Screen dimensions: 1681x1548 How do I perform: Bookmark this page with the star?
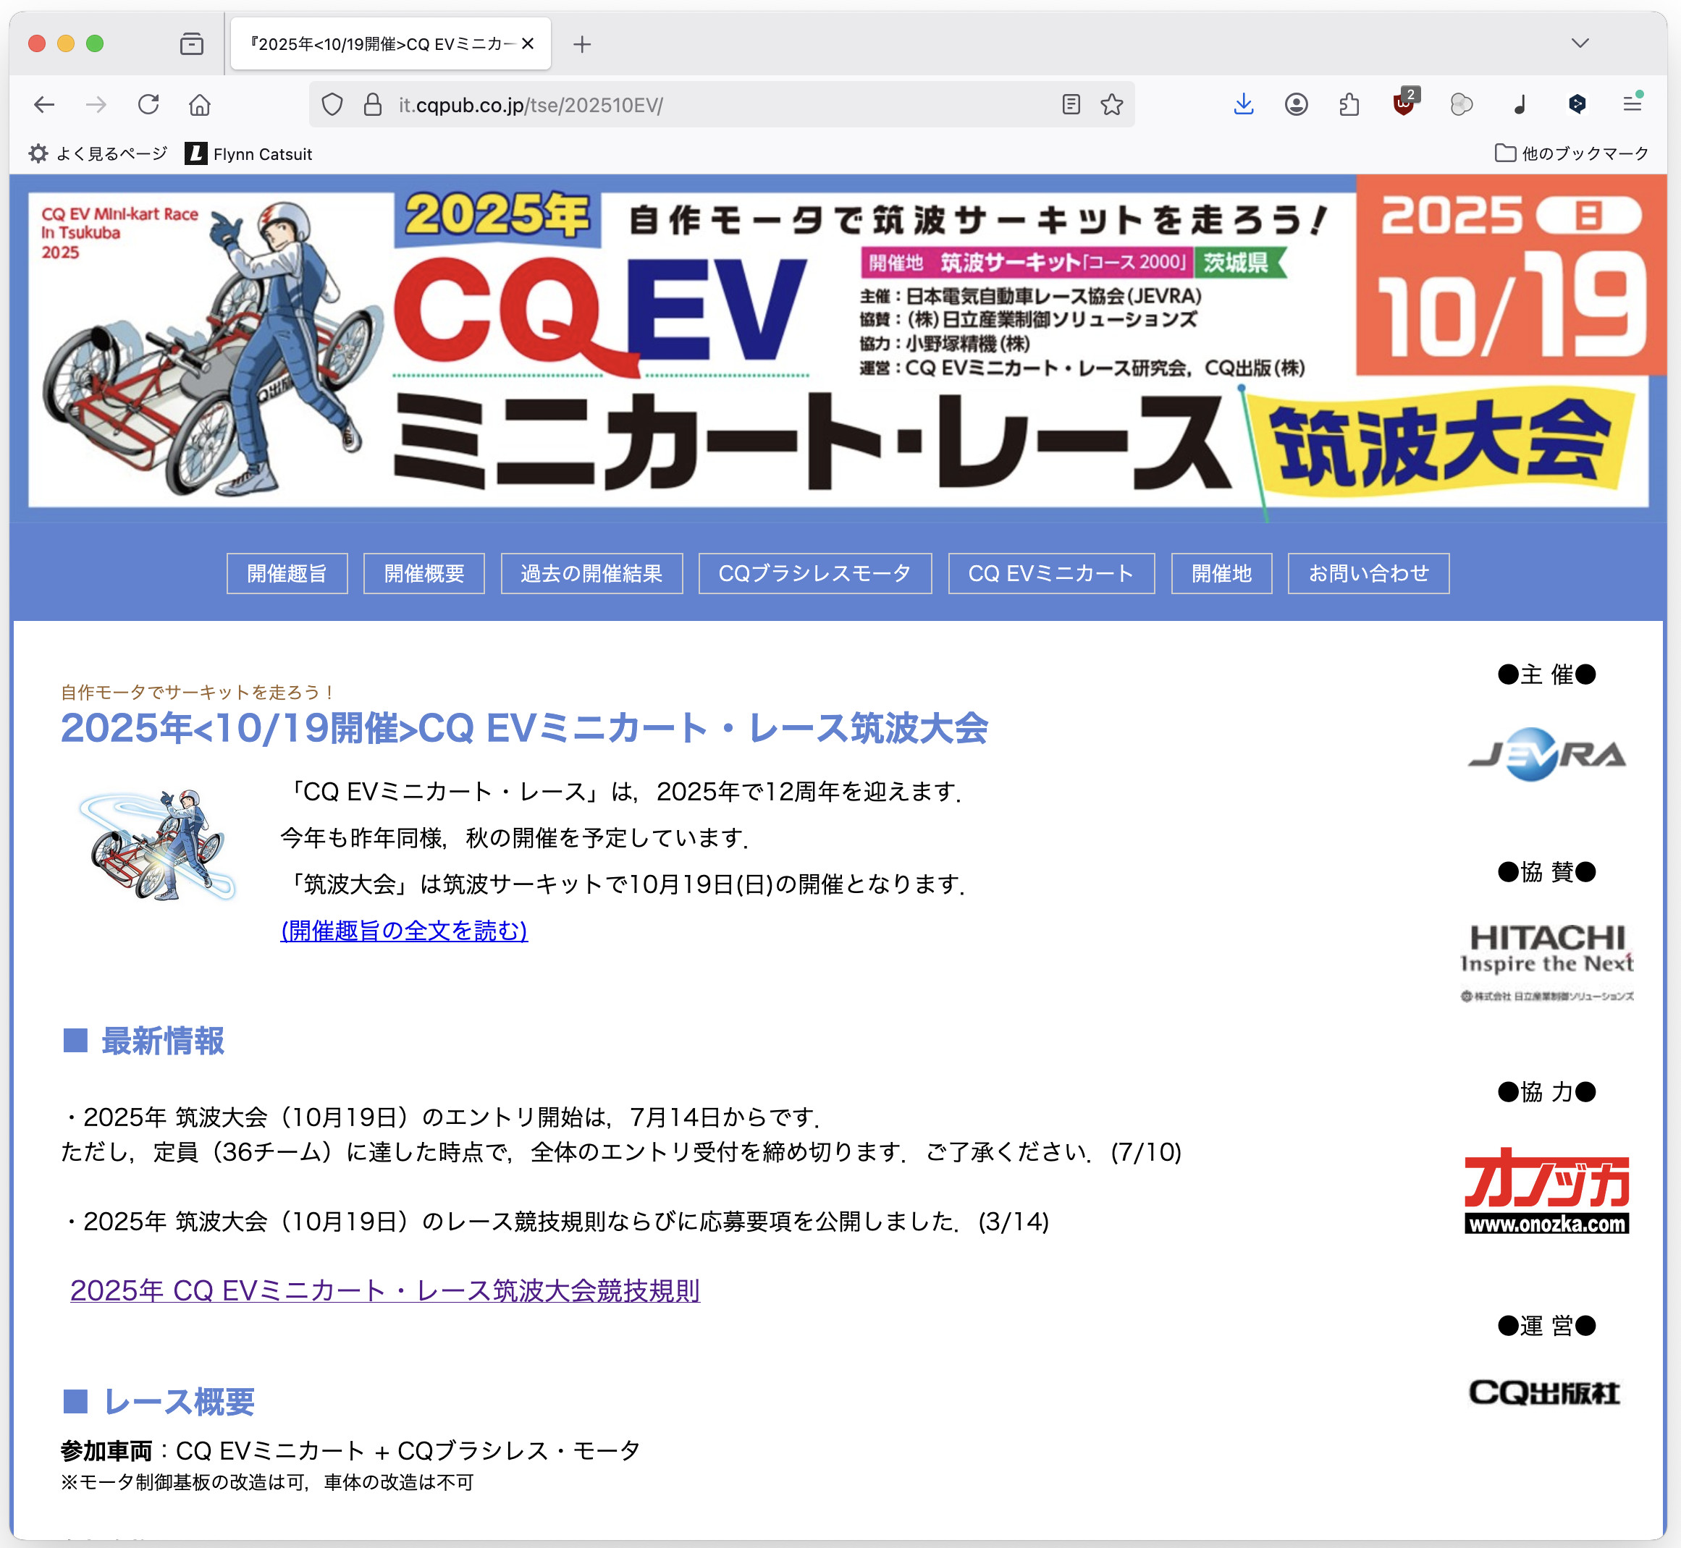point(1112,104)
